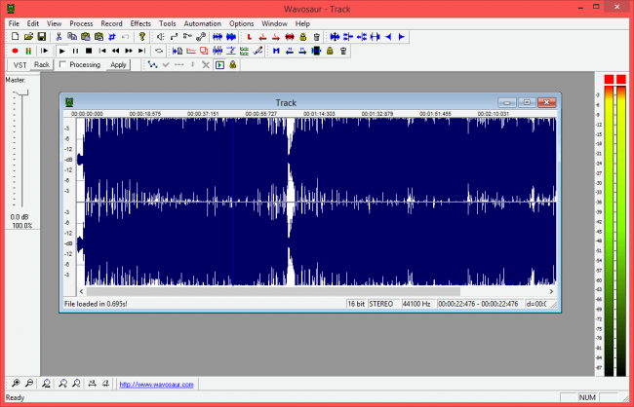Open the Automation menu
This screenshot has height=407, width=634.
tap(202, 23)
